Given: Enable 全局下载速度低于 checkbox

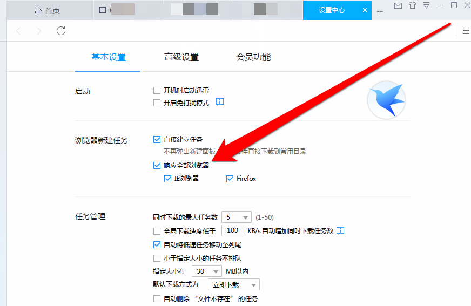Looking at the screenshot, I should coord(157,231).
